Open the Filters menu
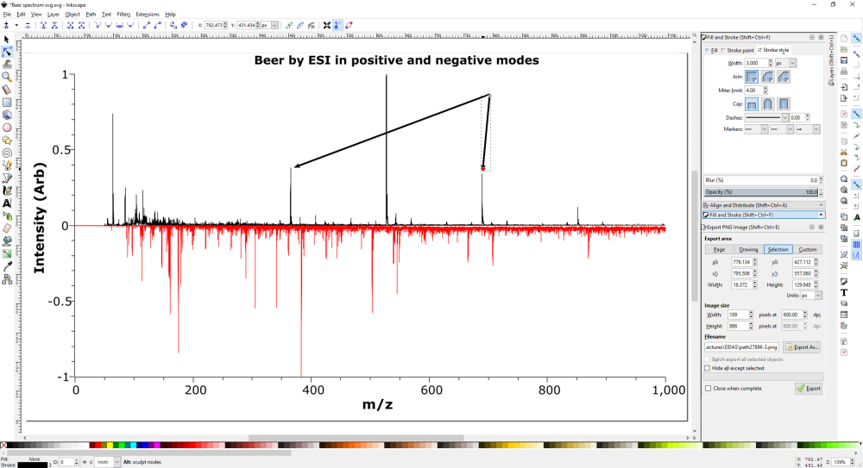Viewport: 863px width, 468px height. click(123, 15)
